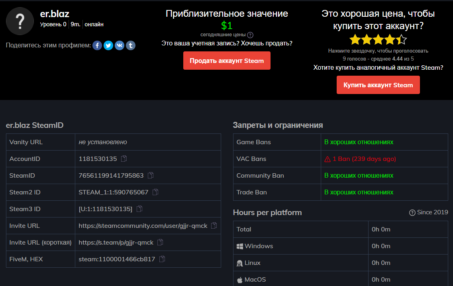Open the er.blaz profile name
The height and width of the screenshot is (286, 453).
click(x=55, y=14)
